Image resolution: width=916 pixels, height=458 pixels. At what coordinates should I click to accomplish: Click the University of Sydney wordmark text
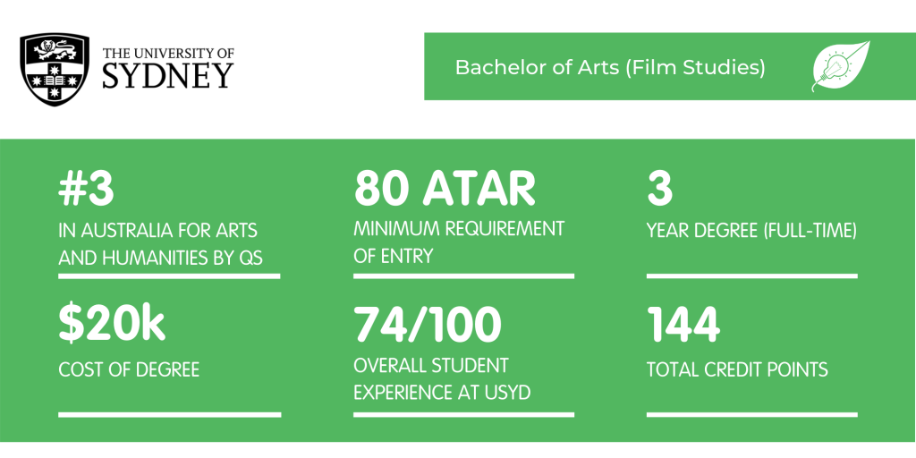(167, 68)
